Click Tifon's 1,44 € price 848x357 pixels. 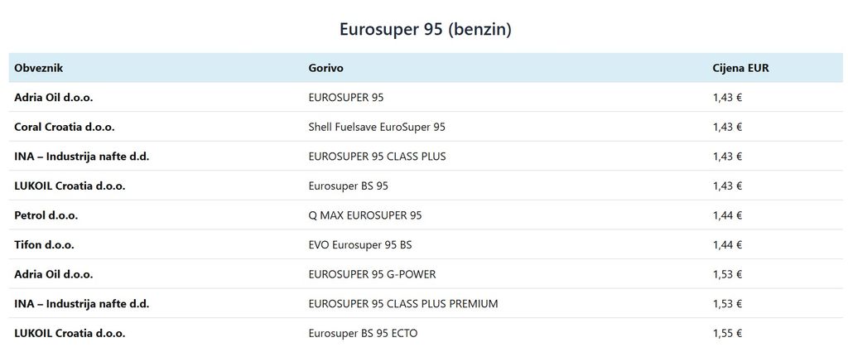pyautogui.click(x=727, y=244)
